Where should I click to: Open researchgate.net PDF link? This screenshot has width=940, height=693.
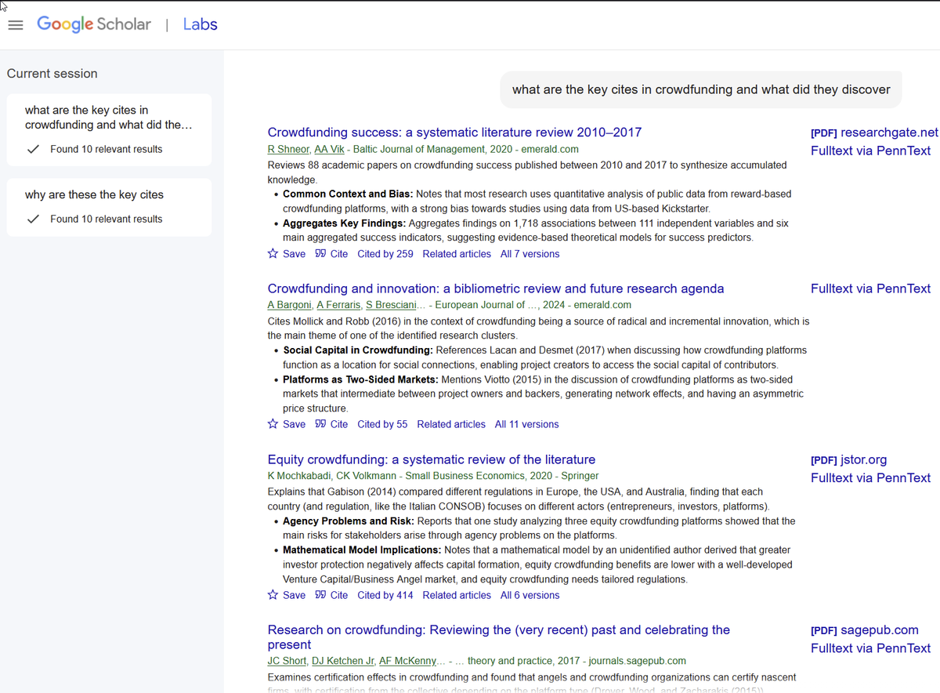[x=873, y=132]
